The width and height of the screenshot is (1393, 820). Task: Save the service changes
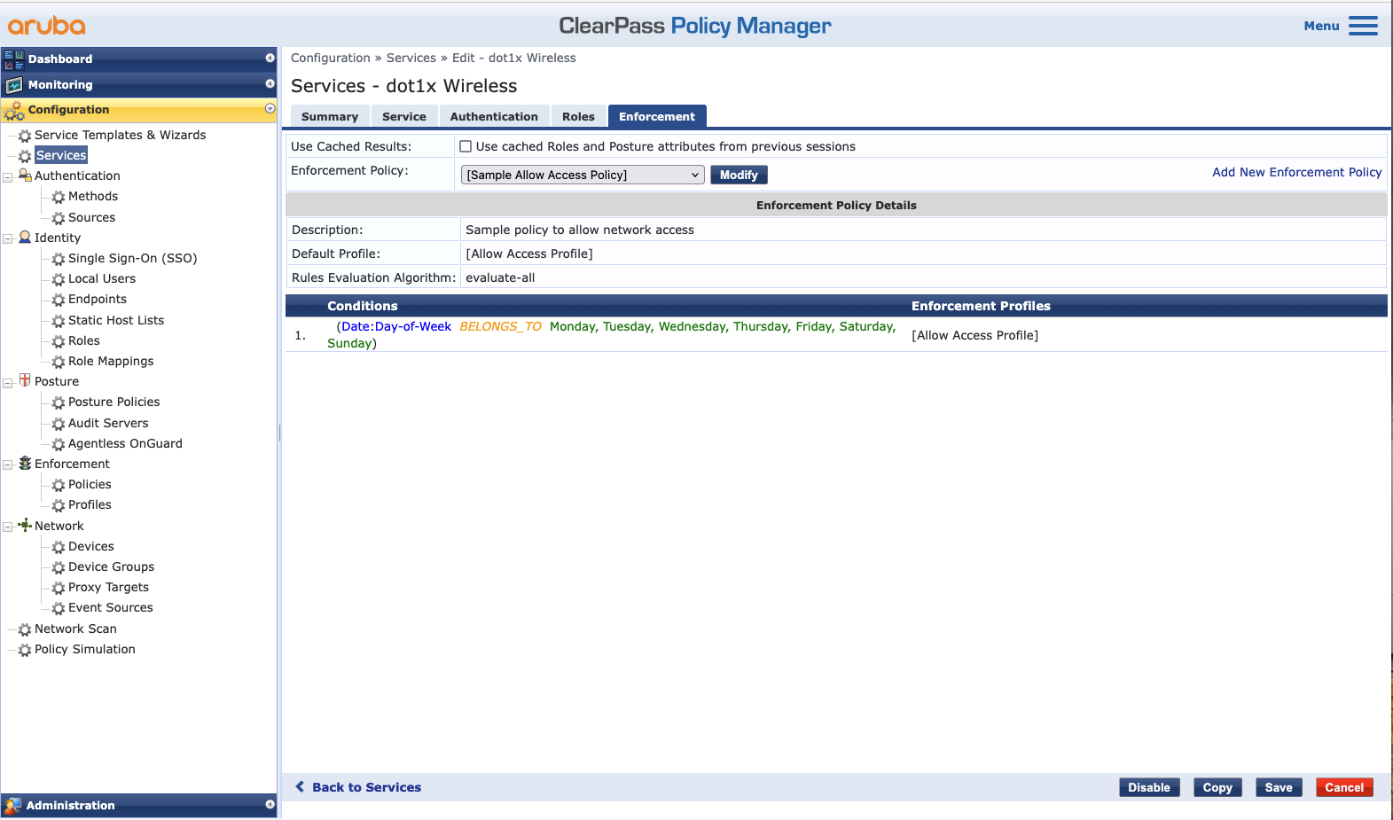coord(1279,787)
